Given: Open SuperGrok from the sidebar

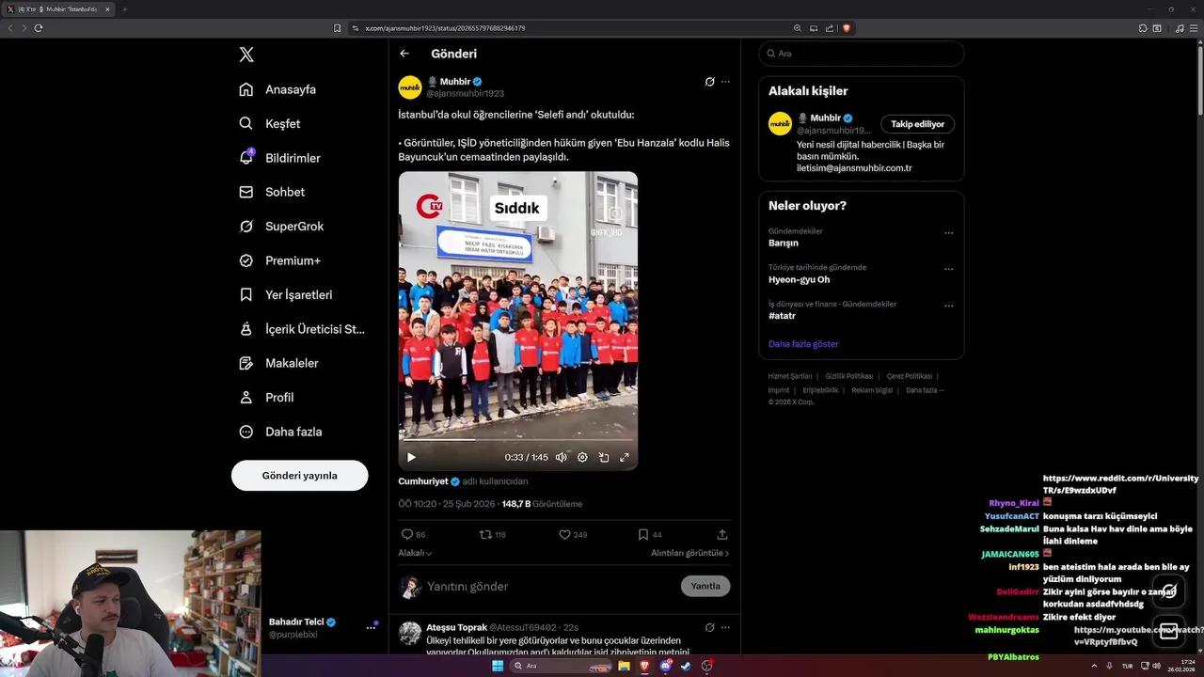Looking at the screenshot, I should 281,226.
